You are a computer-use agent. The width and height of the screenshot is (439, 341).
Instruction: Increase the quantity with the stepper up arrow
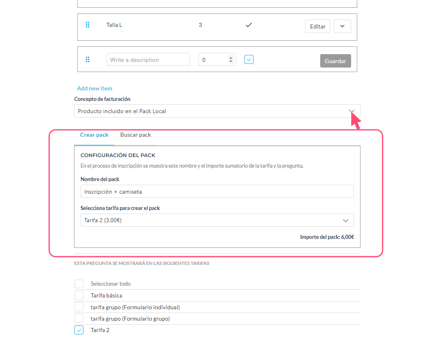tap(231, 57)
